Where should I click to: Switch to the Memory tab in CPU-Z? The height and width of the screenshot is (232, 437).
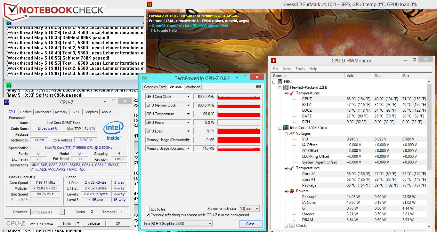[61, 112]
